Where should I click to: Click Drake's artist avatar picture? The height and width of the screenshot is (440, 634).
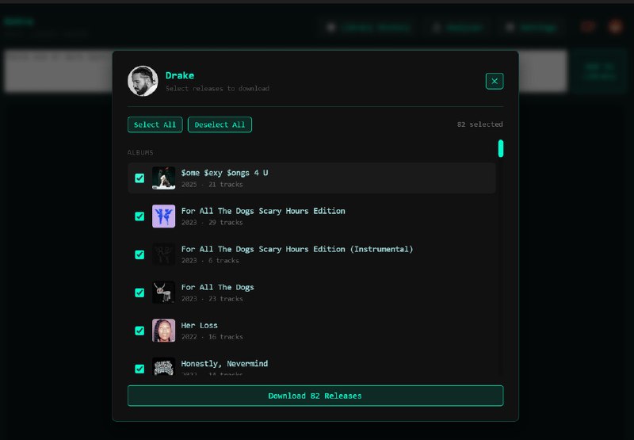click(x=143, y=81)
